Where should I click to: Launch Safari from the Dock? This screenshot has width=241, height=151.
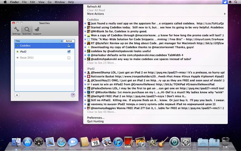pos(61,142)
